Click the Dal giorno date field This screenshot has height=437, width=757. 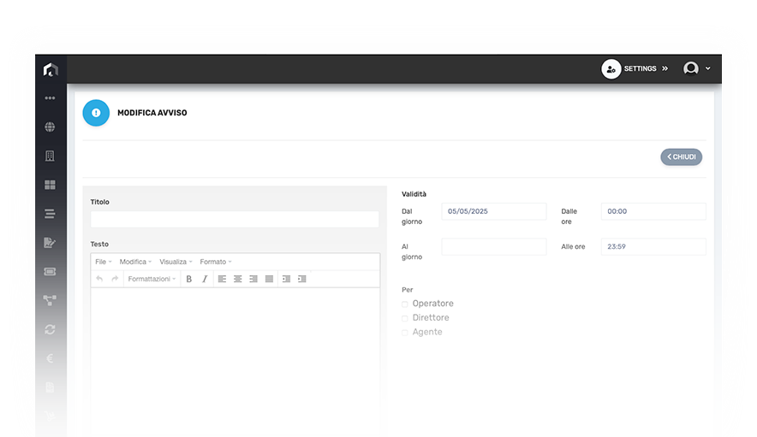494,211
